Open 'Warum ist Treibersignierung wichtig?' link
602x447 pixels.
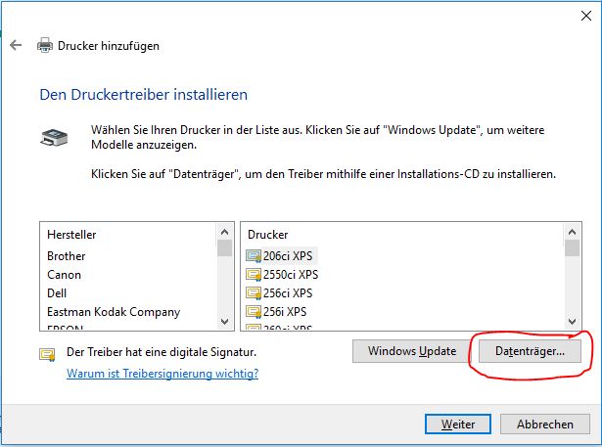162,374
